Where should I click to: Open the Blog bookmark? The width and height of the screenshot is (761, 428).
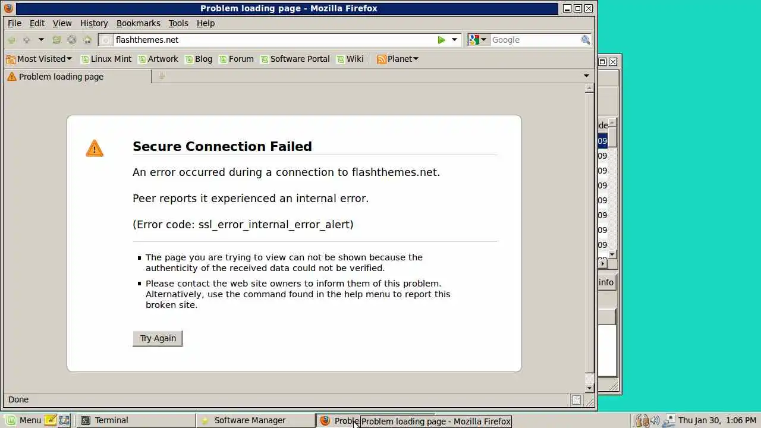pos(199,59)
